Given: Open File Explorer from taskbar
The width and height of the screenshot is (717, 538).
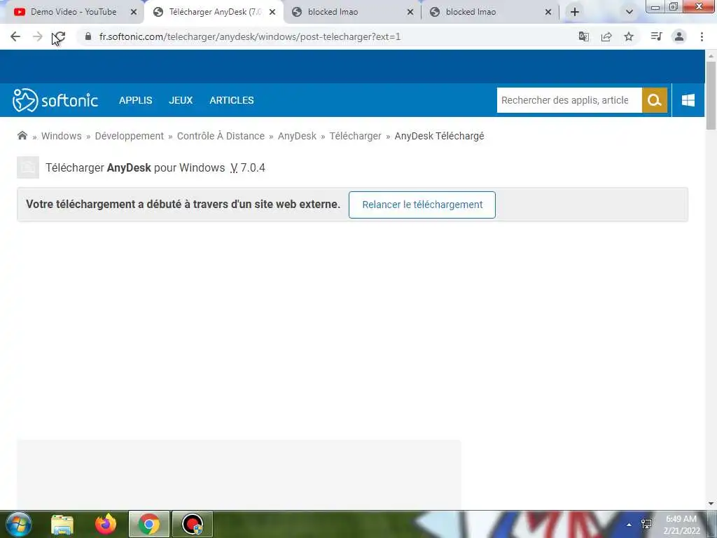Looking at the screenshot, I should pos(62,524).
